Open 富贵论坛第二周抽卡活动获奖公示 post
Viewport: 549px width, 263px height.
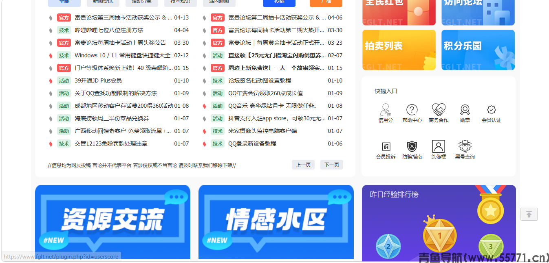277,17
